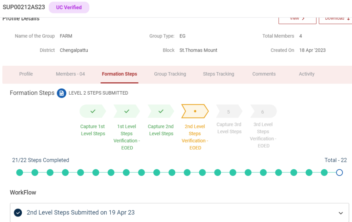Click the dark check circle in WorkFlow row
Screen dimensions: 352x222
pos(18,213)
